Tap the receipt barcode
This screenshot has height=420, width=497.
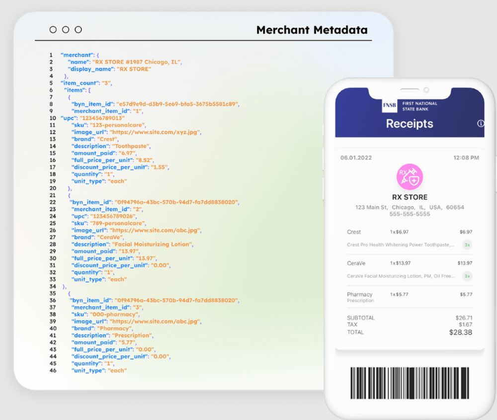point(410,383)
